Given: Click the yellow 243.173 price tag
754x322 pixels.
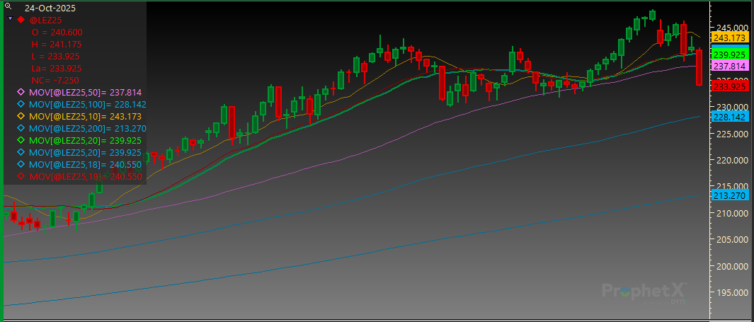Looking at the screenshot, I should (731, 38).
